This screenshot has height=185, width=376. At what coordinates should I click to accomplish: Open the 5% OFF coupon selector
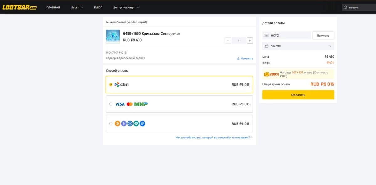pyautogui.click(x=298, y=46)
